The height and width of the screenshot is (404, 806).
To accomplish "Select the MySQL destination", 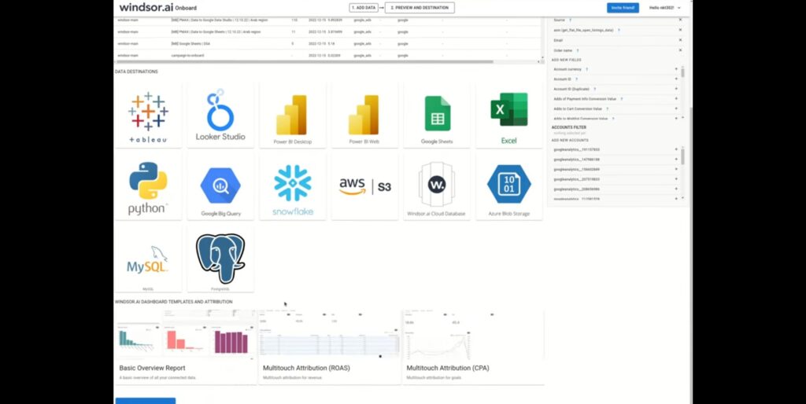I will (148, 259).
